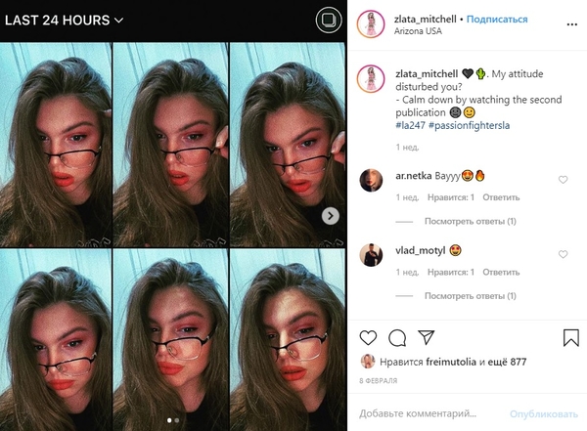Click the Опубликовать post button
Screen dimensions: 587x431
(544, 414)
